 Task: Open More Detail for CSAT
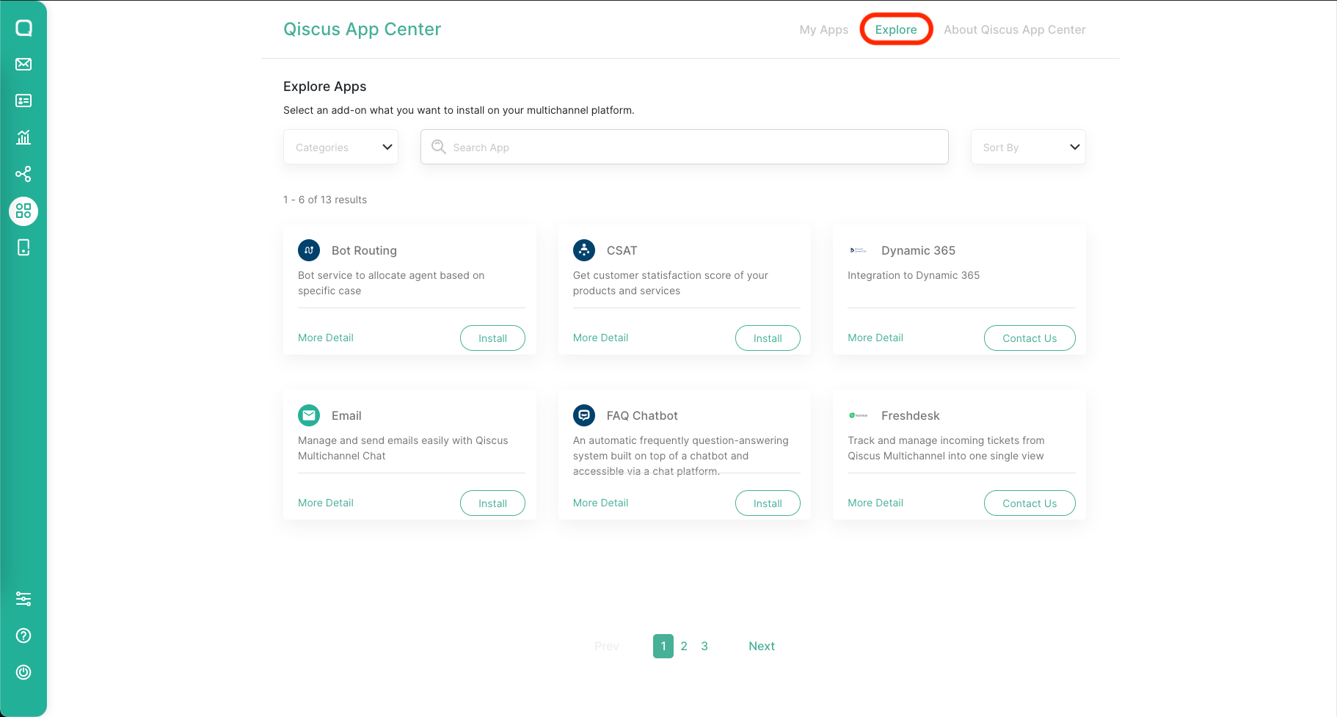600,338
